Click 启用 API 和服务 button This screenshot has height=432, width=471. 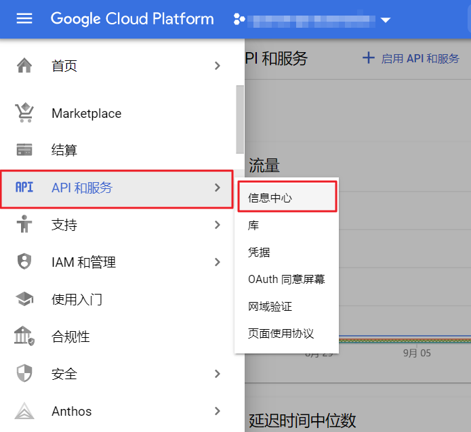[x=411, y=58]
